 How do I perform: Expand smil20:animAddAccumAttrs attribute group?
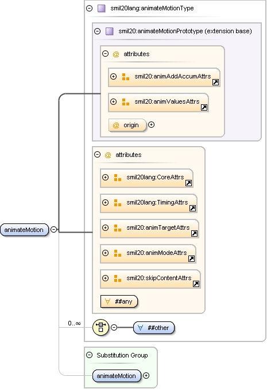pyautogui.click(x=113, y=76)
